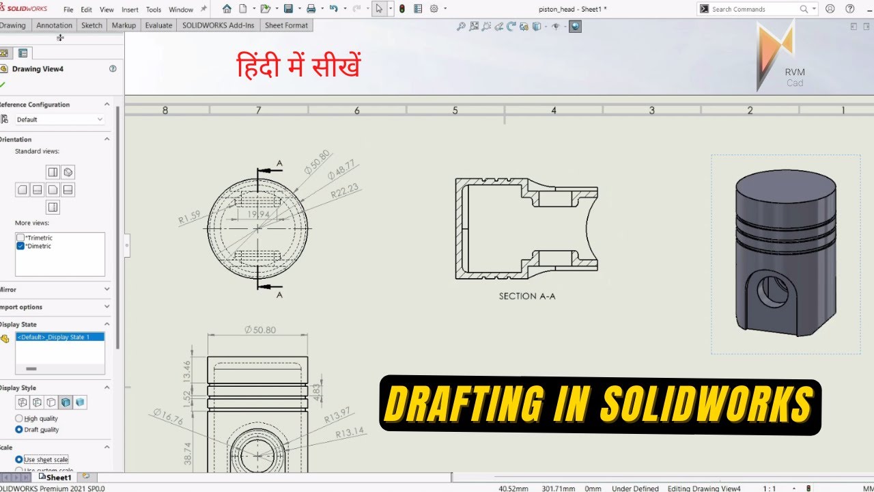
Task: Click the 3D Drawing View rotate icon
Action: coord(511,27)
